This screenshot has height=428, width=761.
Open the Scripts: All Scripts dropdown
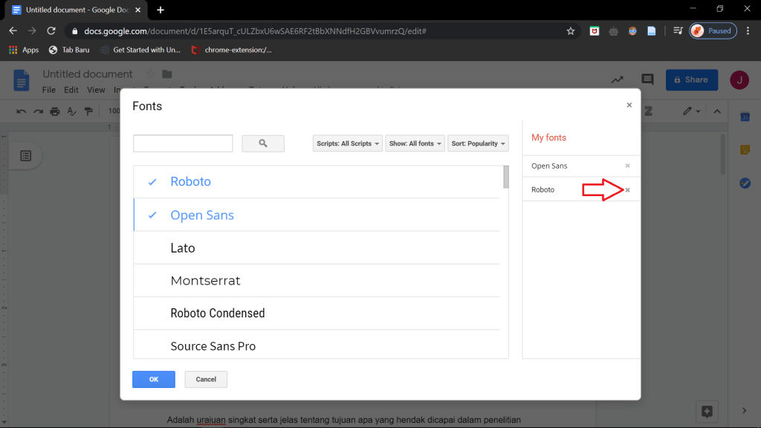point(348,143)
